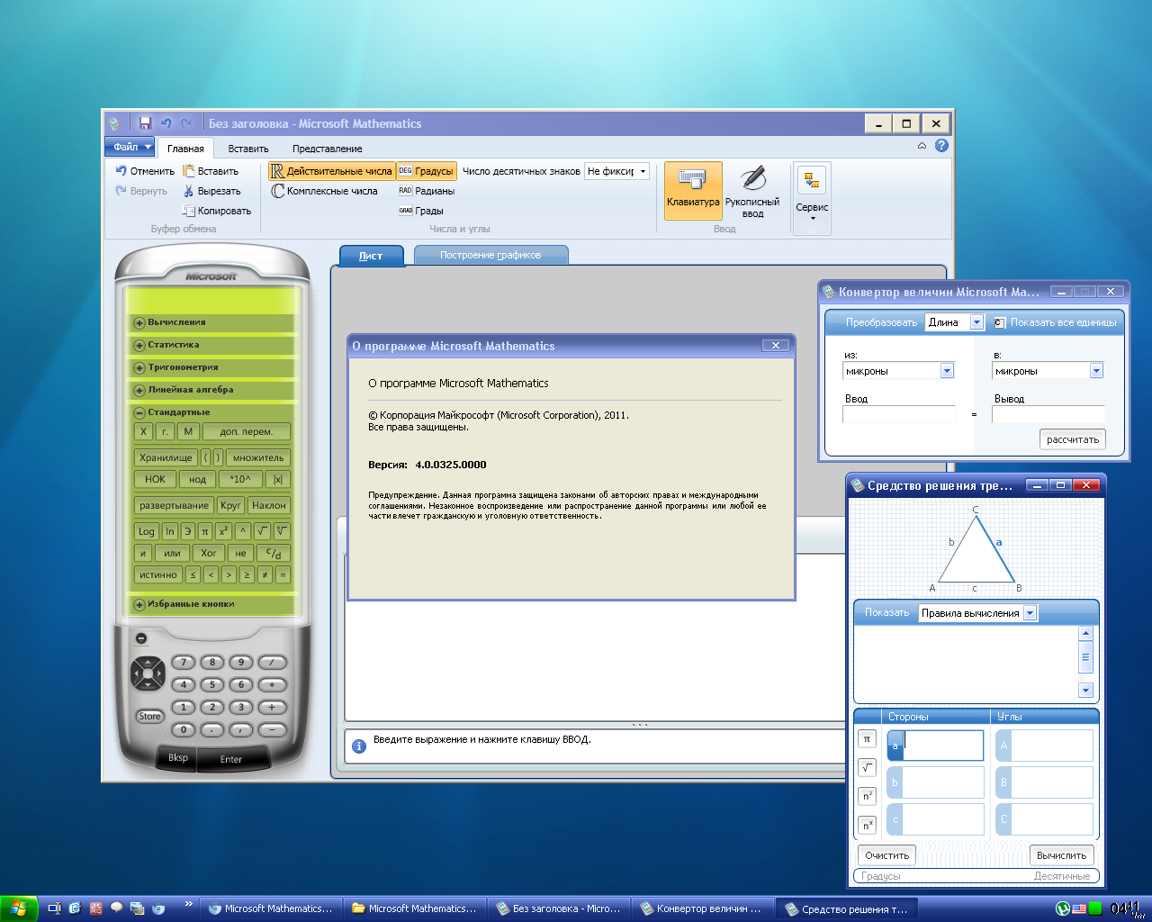This screenshot has width=1152, height=922.
Task: Click the √ button in the triangle solver
Action: pyautogui.click(x=867, y=767)
